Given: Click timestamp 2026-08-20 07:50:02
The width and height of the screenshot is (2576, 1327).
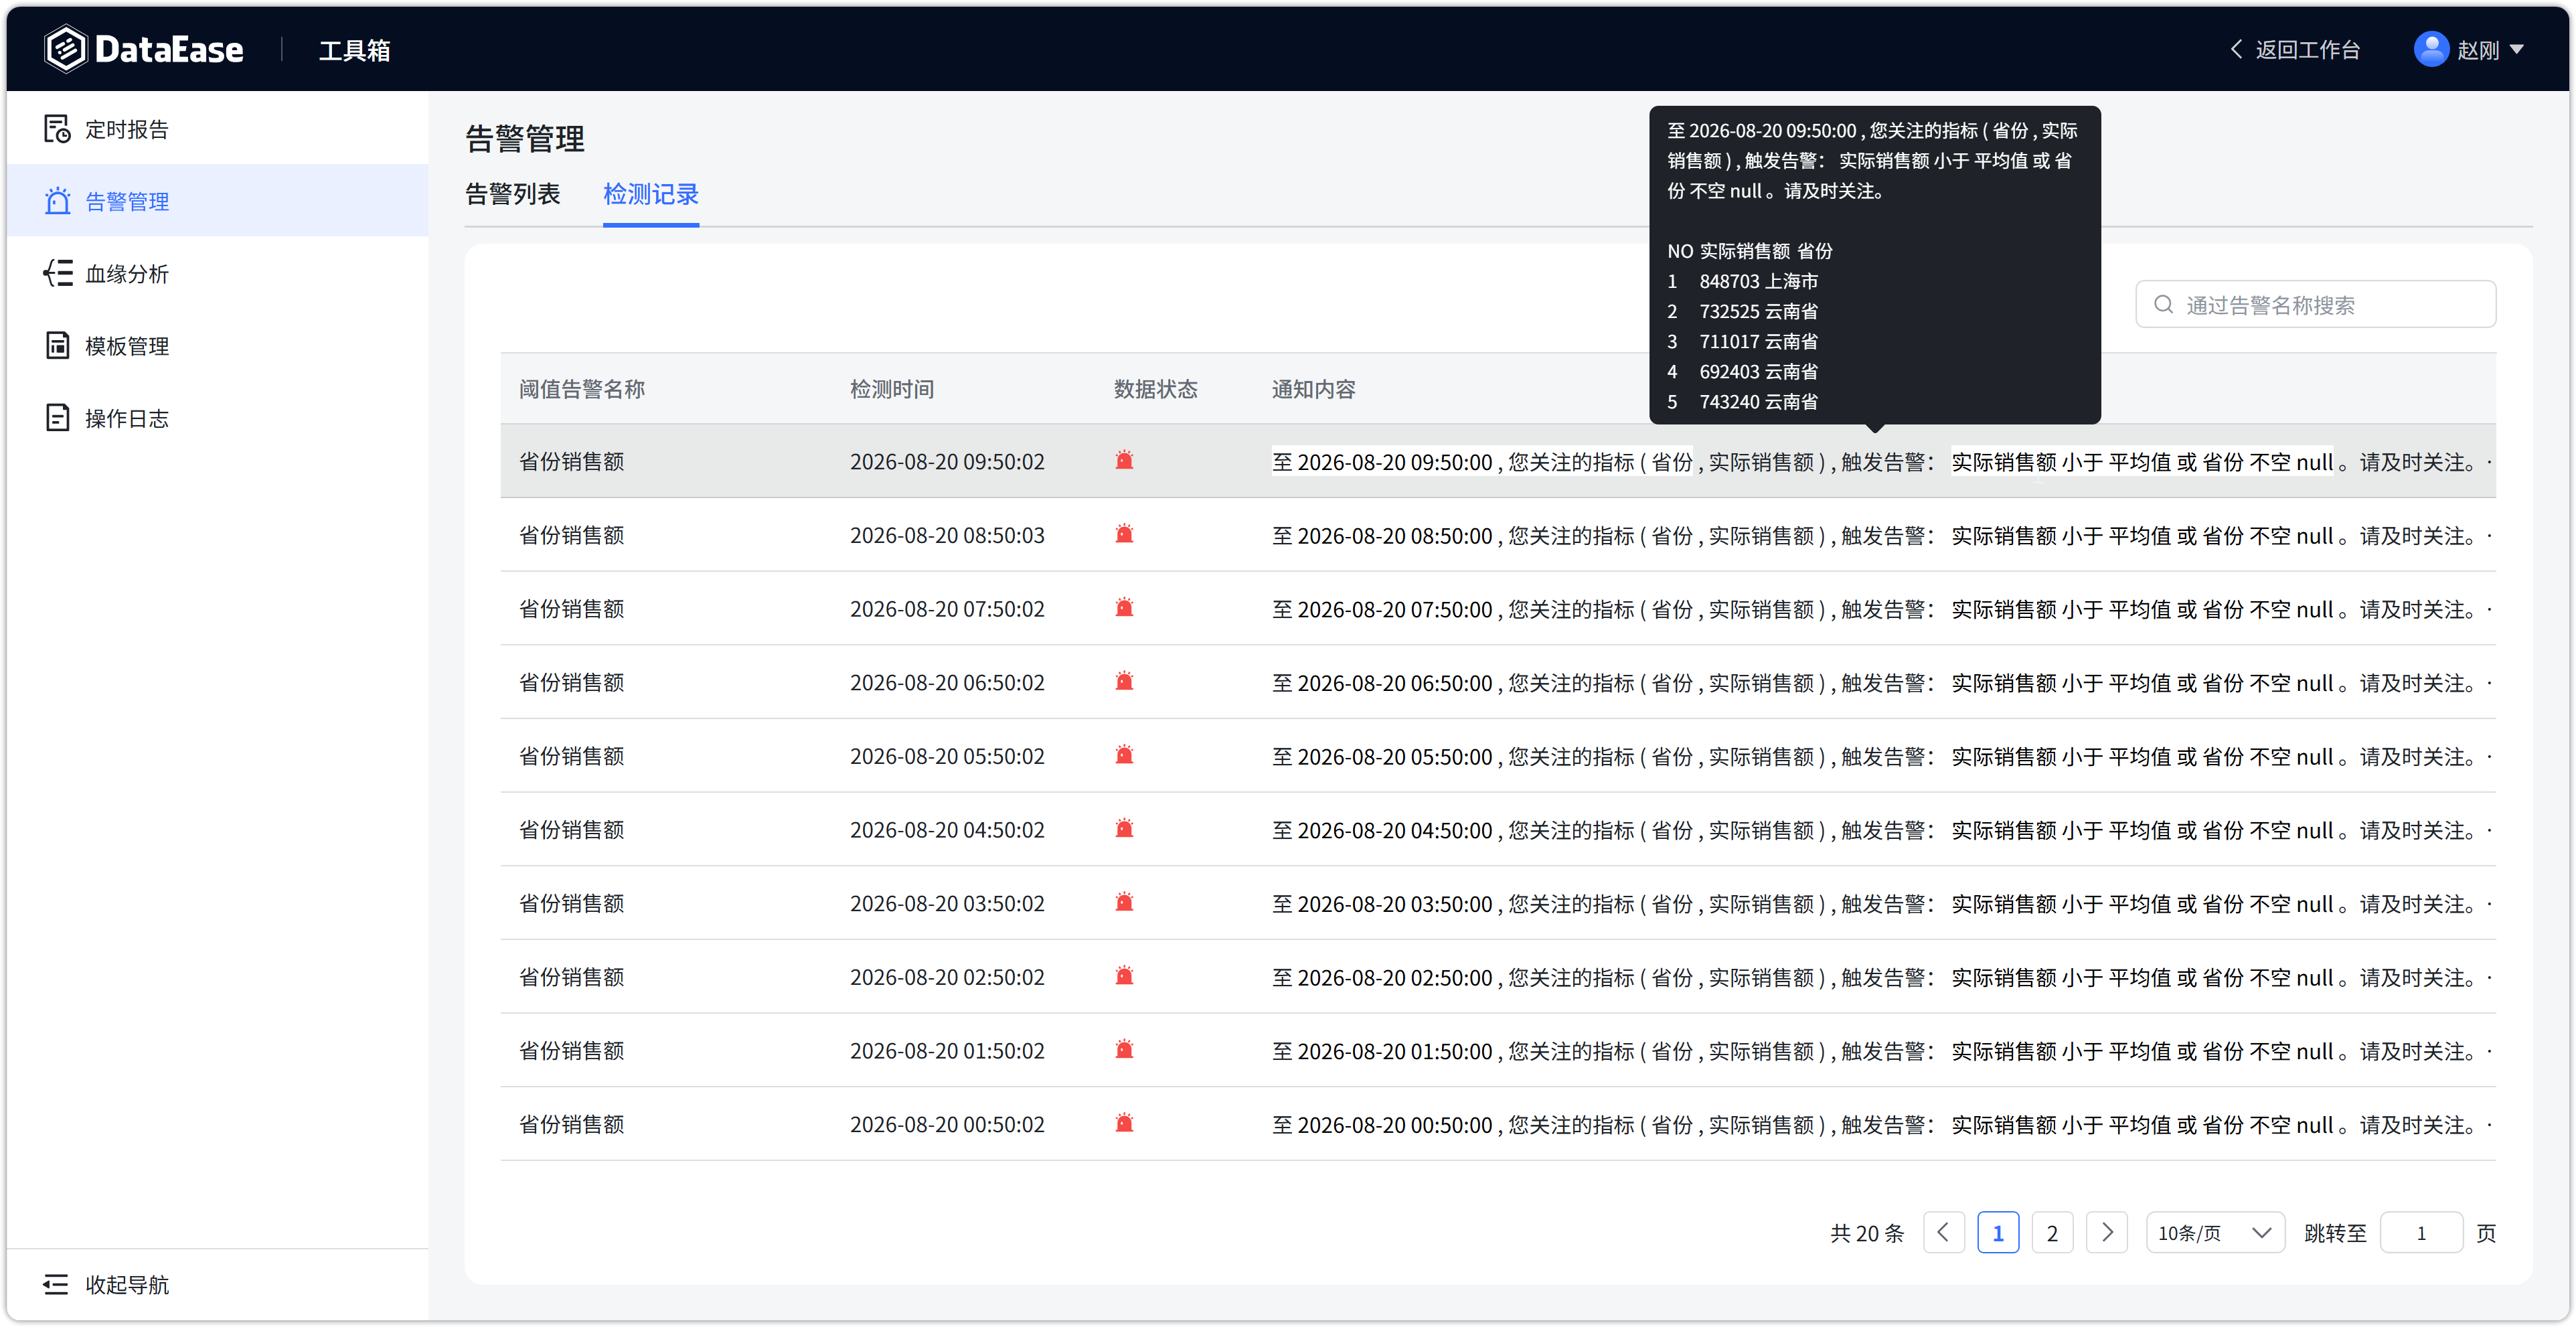Looking at the screenshot, I should point(947,609).
